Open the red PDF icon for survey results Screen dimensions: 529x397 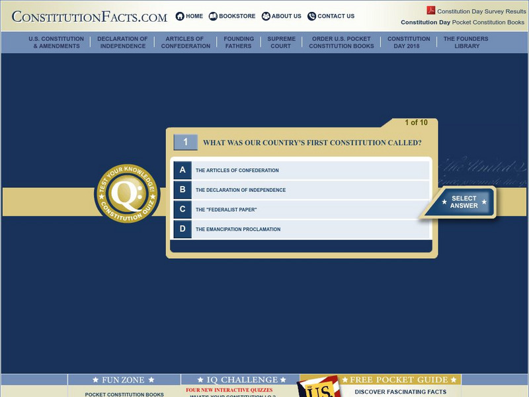coord(431,11)
